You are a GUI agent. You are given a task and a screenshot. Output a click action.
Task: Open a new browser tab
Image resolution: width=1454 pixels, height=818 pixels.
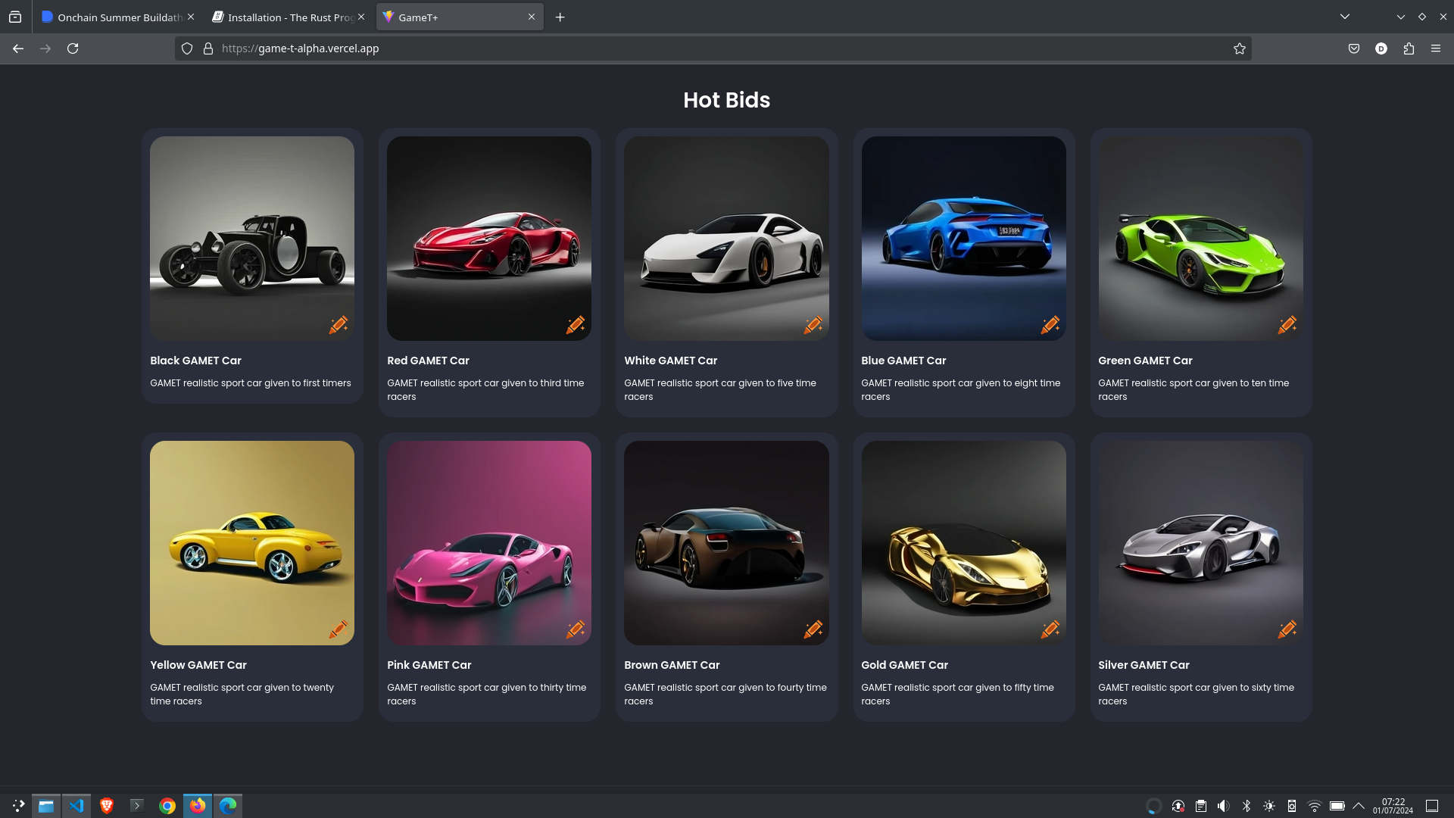click(560, 17)
